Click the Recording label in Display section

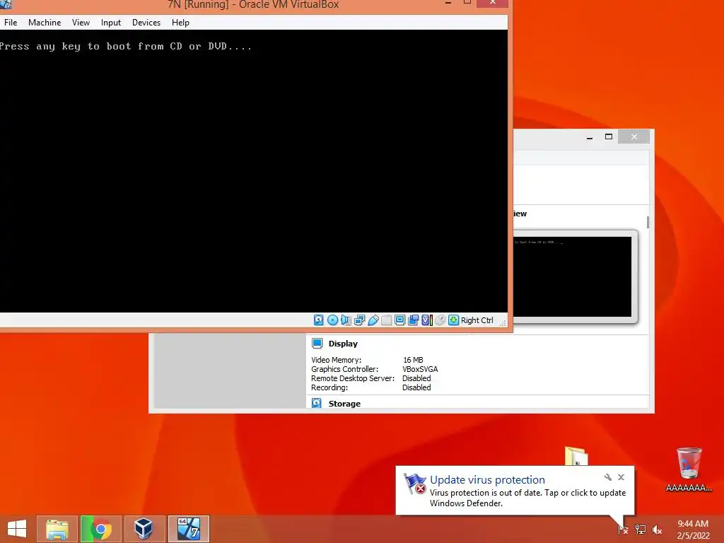[x=329, y=387]
